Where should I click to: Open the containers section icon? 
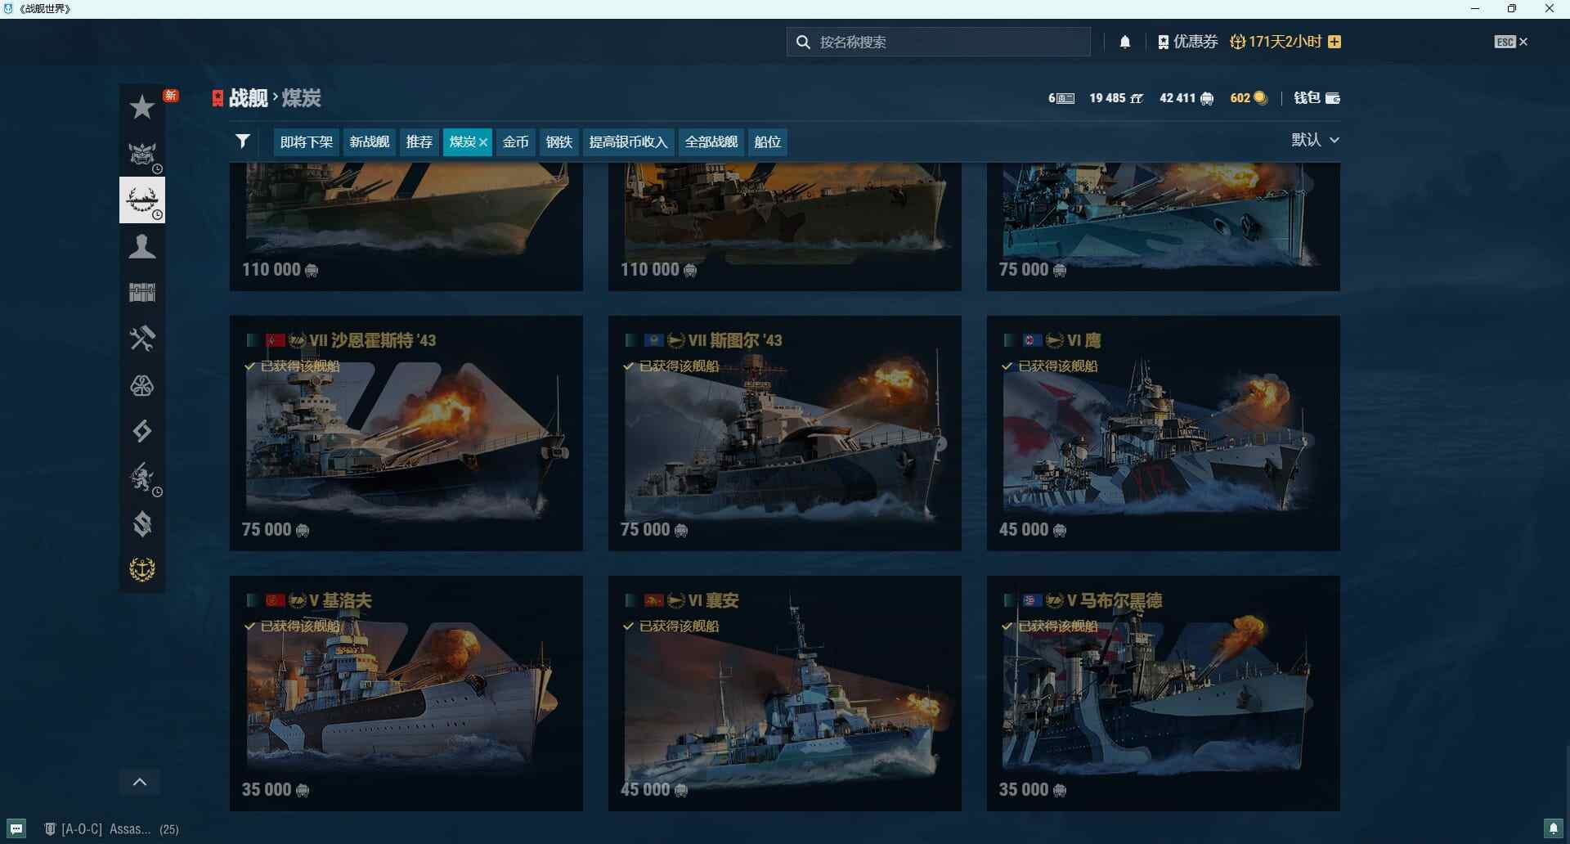142,292
